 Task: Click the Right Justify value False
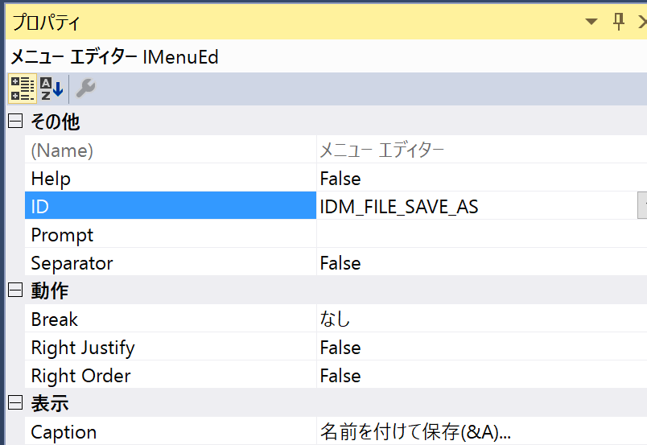340,348
